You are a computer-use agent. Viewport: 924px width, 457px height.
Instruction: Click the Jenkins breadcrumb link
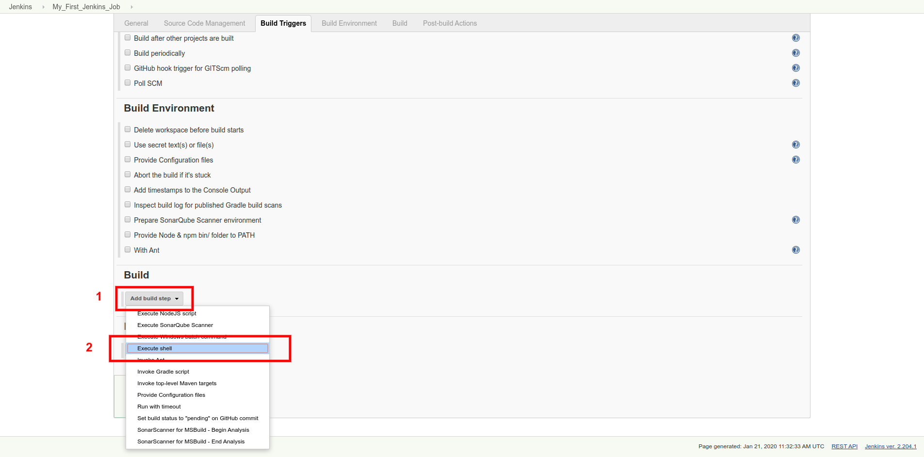click(20, 7)
